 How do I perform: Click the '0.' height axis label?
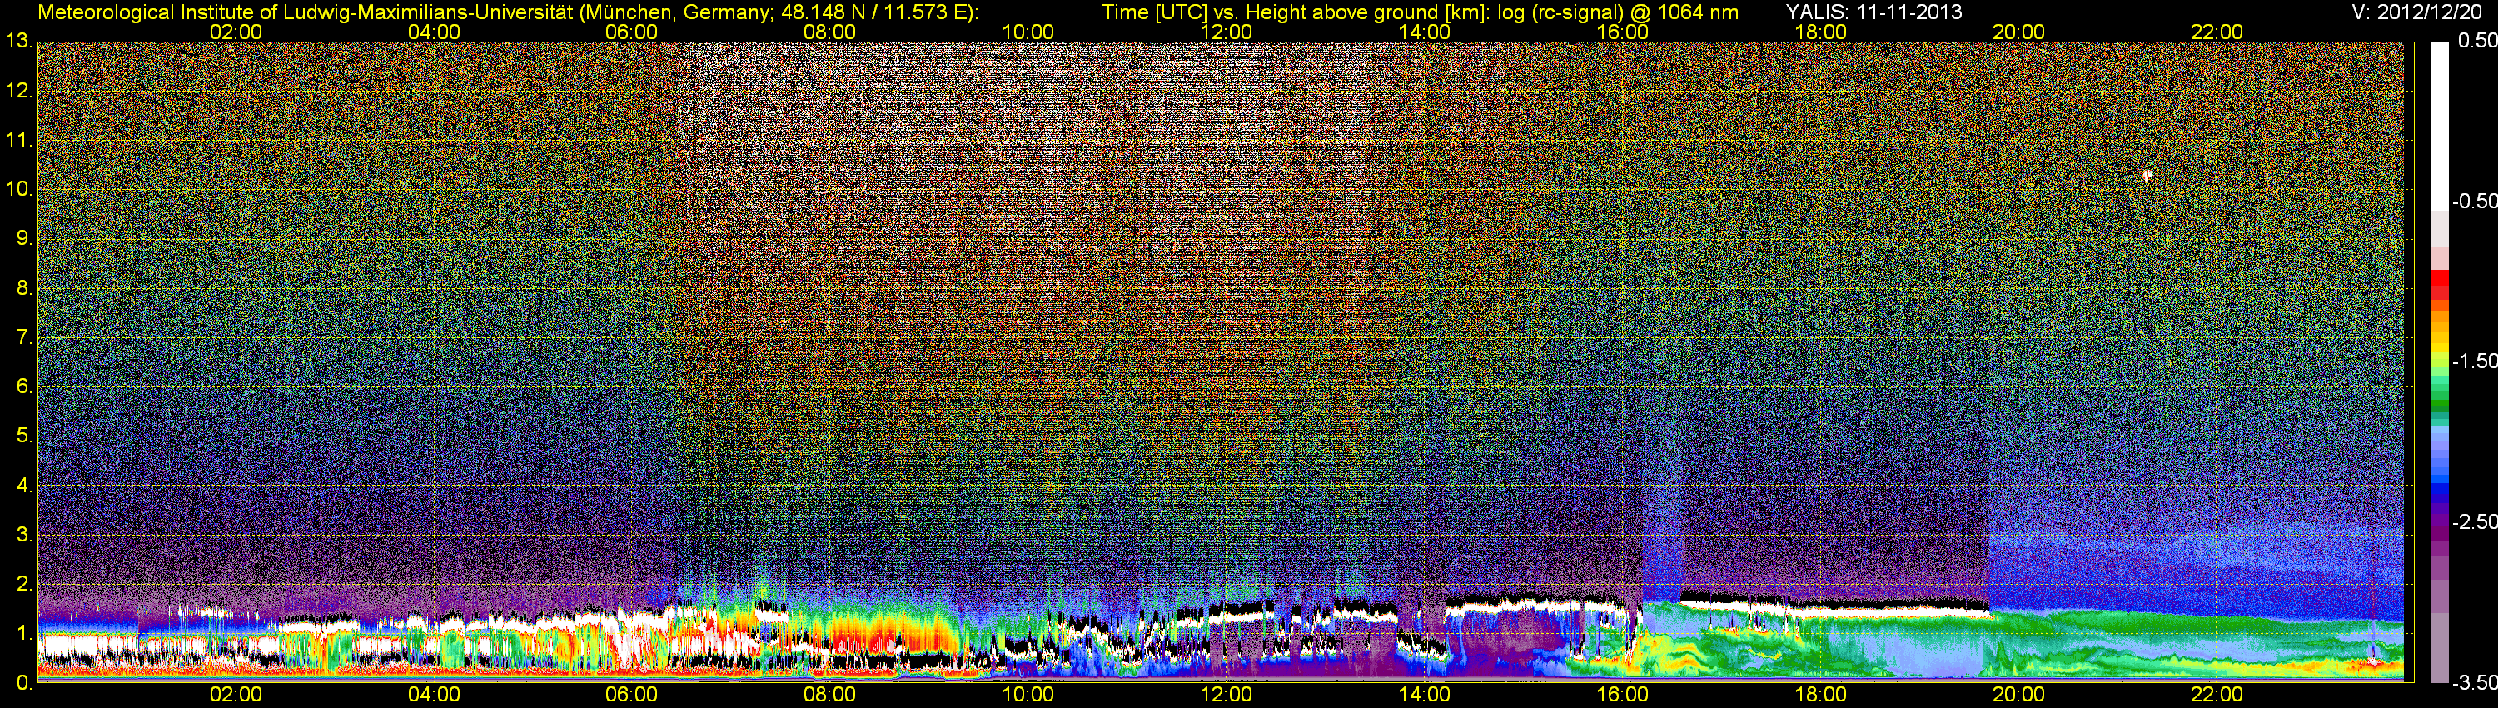[x=24, y=683]
